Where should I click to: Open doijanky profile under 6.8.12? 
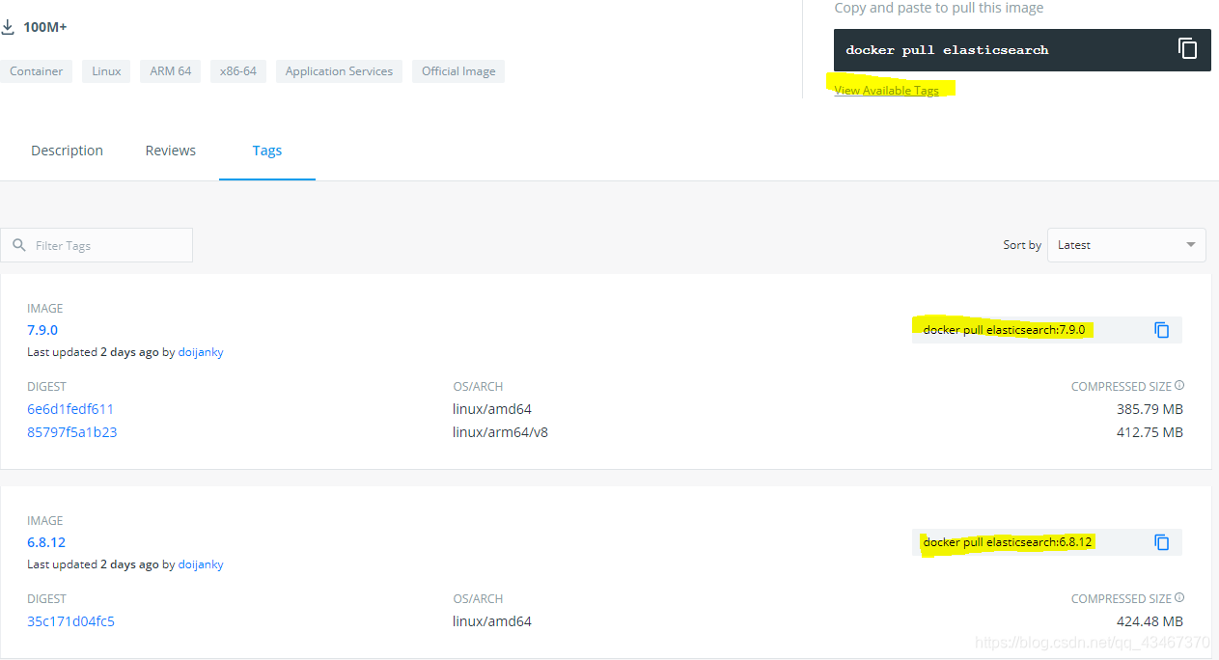pos(201,564)
